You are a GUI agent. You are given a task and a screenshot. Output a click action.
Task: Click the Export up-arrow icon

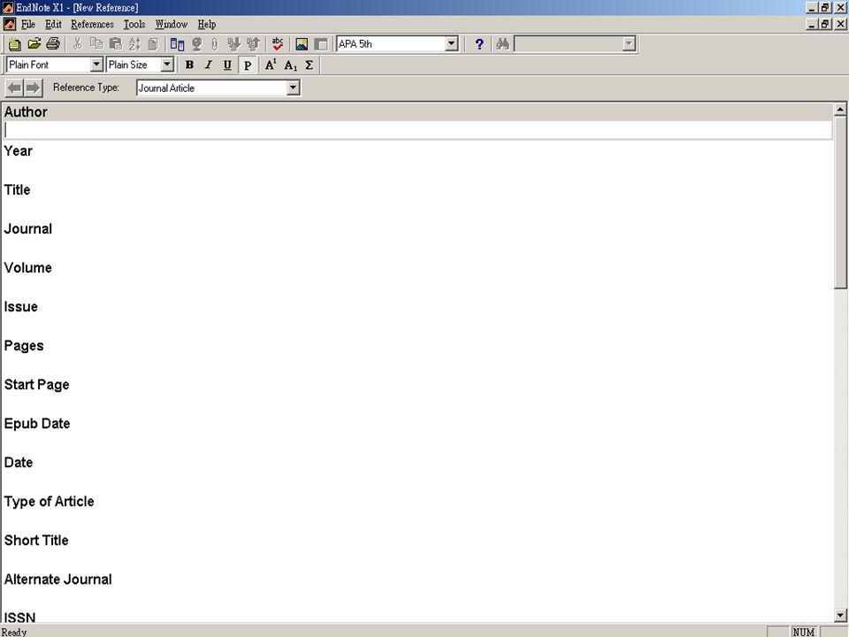tap(253, 44)
